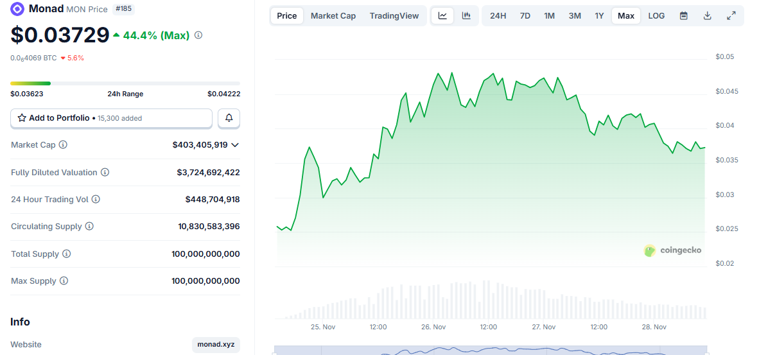Click Total Supply info icon
768x355 pixels.
tap(67, 254)
